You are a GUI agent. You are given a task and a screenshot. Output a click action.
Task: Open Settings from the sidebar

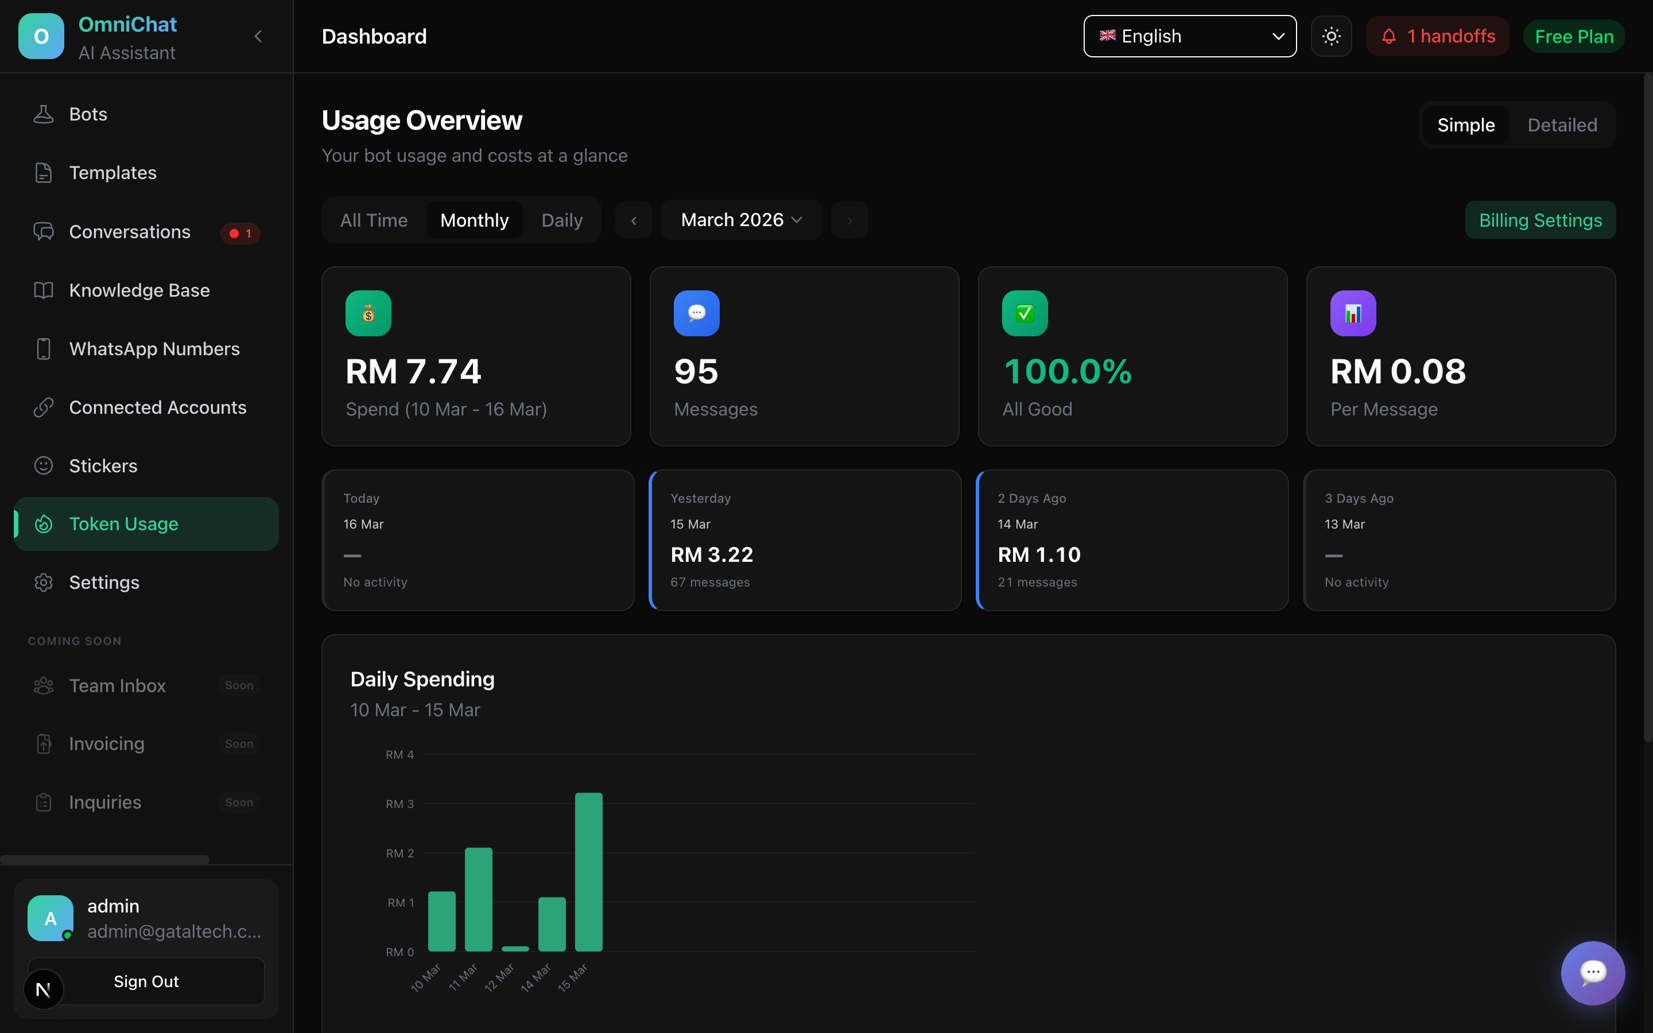[x=104, y=582]
